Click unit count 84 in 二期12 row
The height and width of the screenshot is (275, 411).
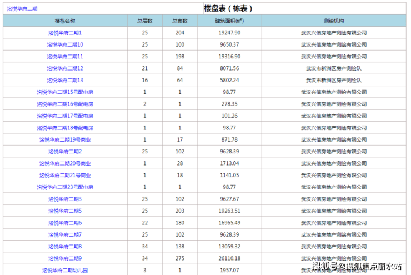(x=180, y=68)
